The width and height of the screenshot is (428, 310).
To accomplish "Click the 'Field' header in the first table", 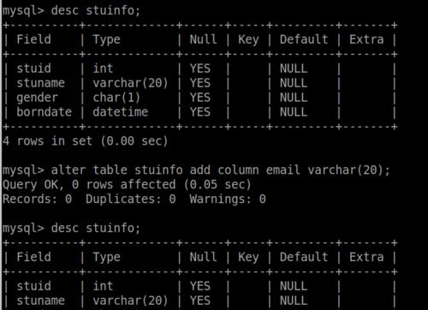I will point(33,39).
